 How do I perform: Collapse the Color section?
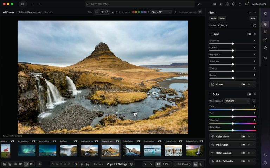[210, 94]
